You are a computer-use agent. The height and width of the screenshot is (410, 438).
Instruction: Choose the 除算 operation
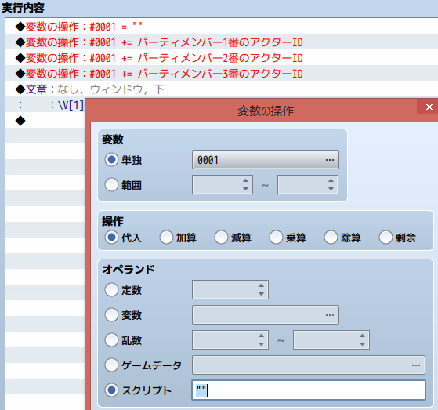pyautogui.click(x=331, y=238)
